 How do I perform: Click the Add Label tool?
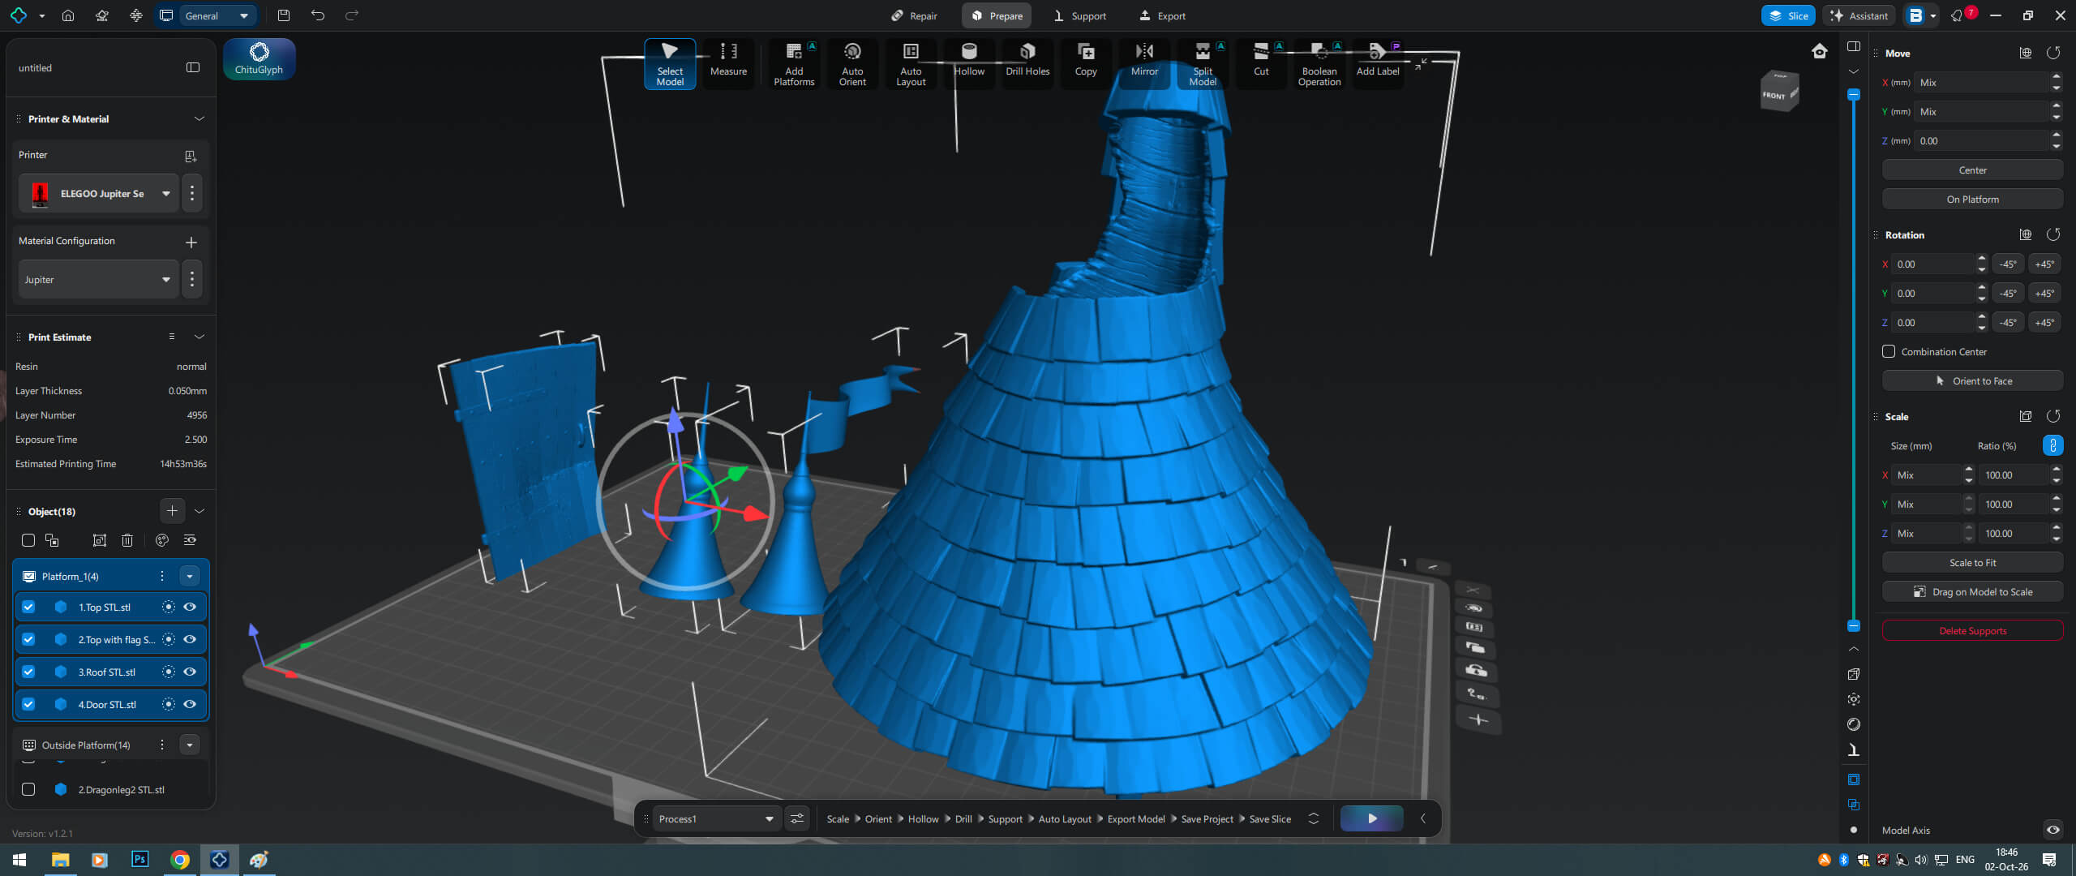[1378, 62]
